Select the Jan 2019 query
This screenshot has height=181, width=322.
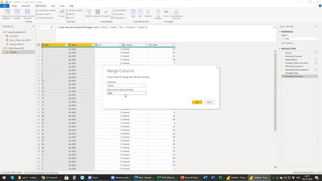[14, 36]
